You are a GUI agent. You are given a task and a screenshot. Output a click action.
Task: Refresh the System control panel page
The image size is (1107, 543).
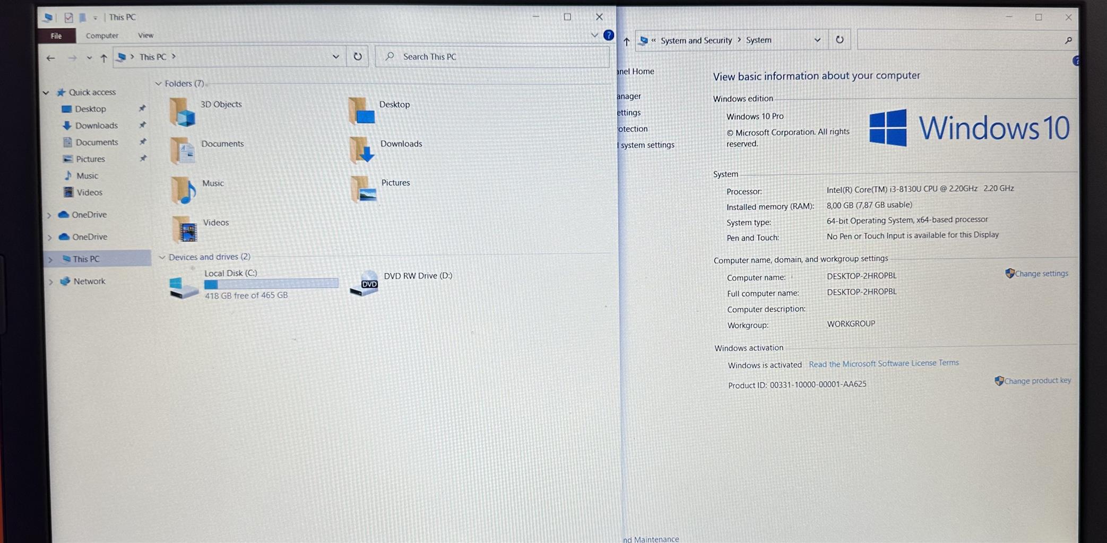coord(839,40)
